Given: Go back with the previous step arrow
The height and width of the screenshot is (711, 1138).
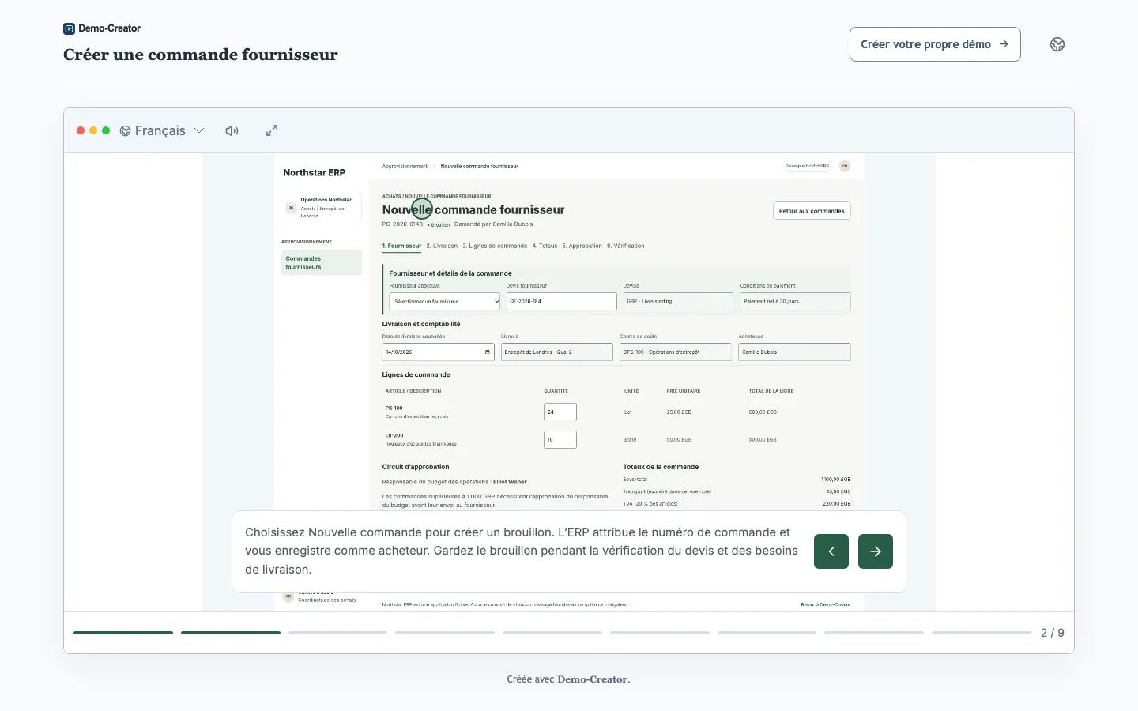Looking at the screenshot, I should point(831,551).
